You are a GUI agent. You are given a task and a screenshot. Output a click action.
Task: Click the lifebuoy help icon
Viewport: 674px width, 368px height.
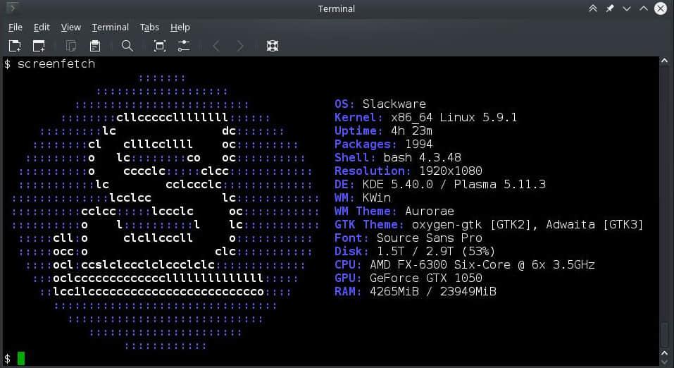[x=273, y=46]
